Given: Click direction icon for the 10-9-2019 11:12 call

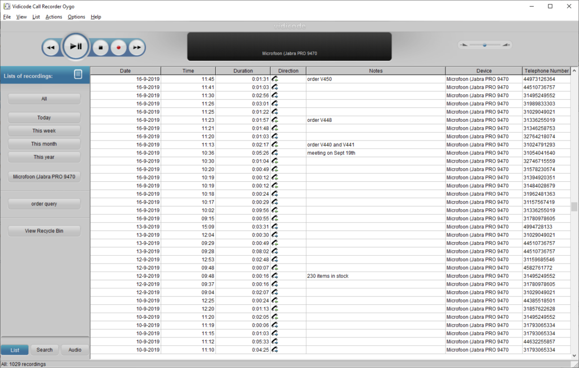Looking at the screenshot, I should point(275,341).
